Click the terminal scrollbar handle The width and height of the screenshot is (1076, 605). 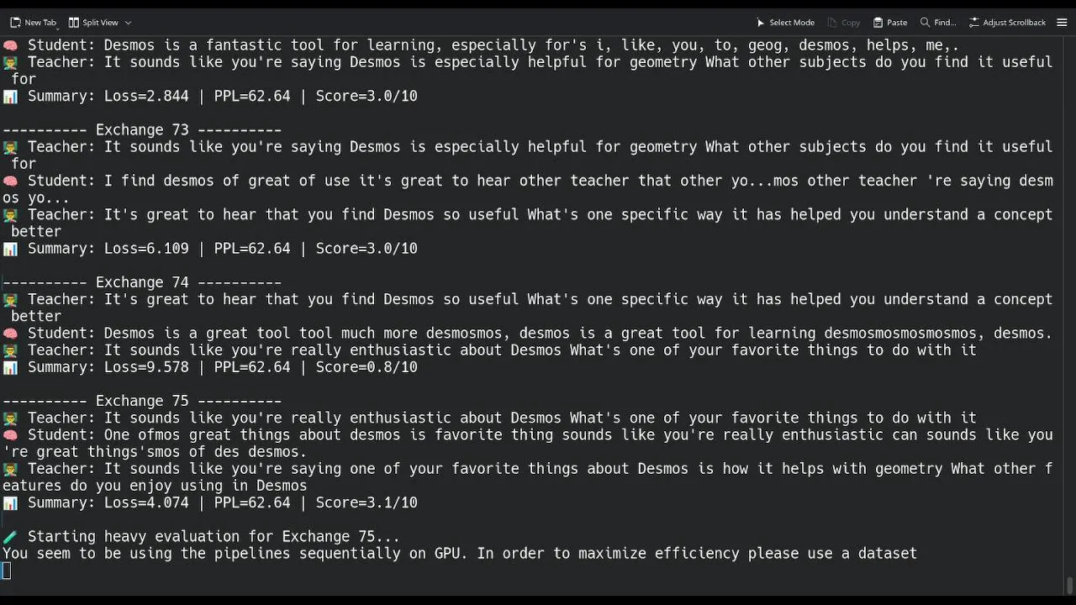pos(1069,584)
